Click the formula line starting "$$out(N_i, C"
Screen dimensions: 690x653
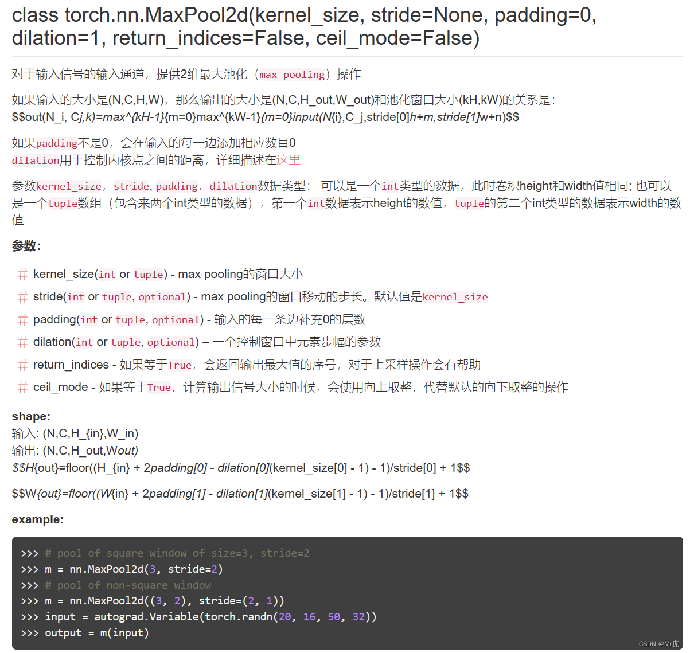(266, 117)
